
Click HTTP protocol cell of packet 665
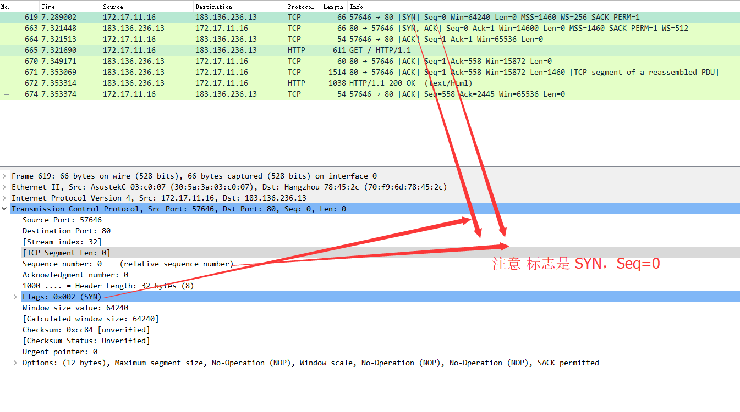pos(297,51)
